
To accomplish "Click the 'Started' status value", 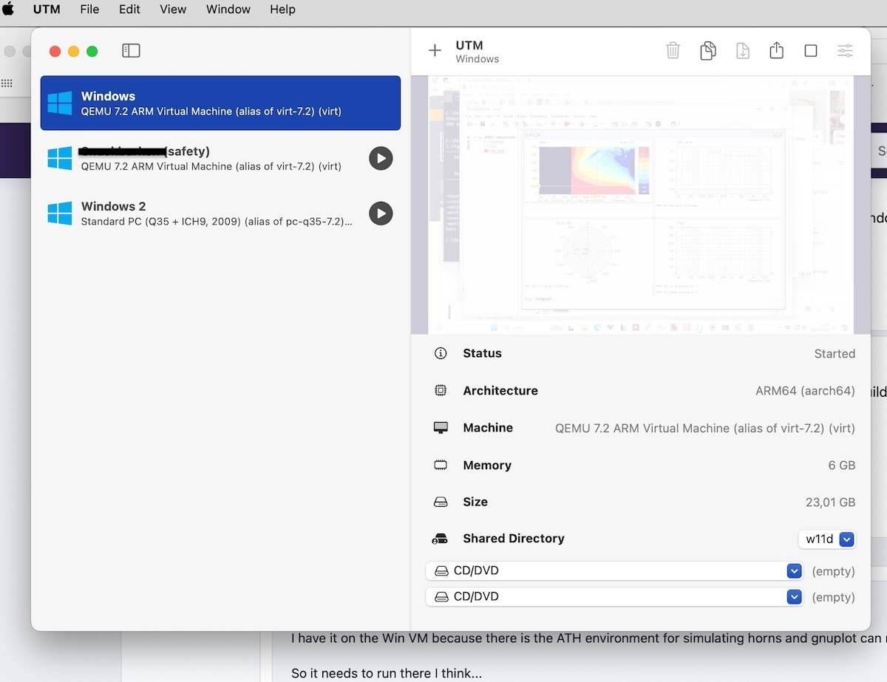I will (835, 354).
